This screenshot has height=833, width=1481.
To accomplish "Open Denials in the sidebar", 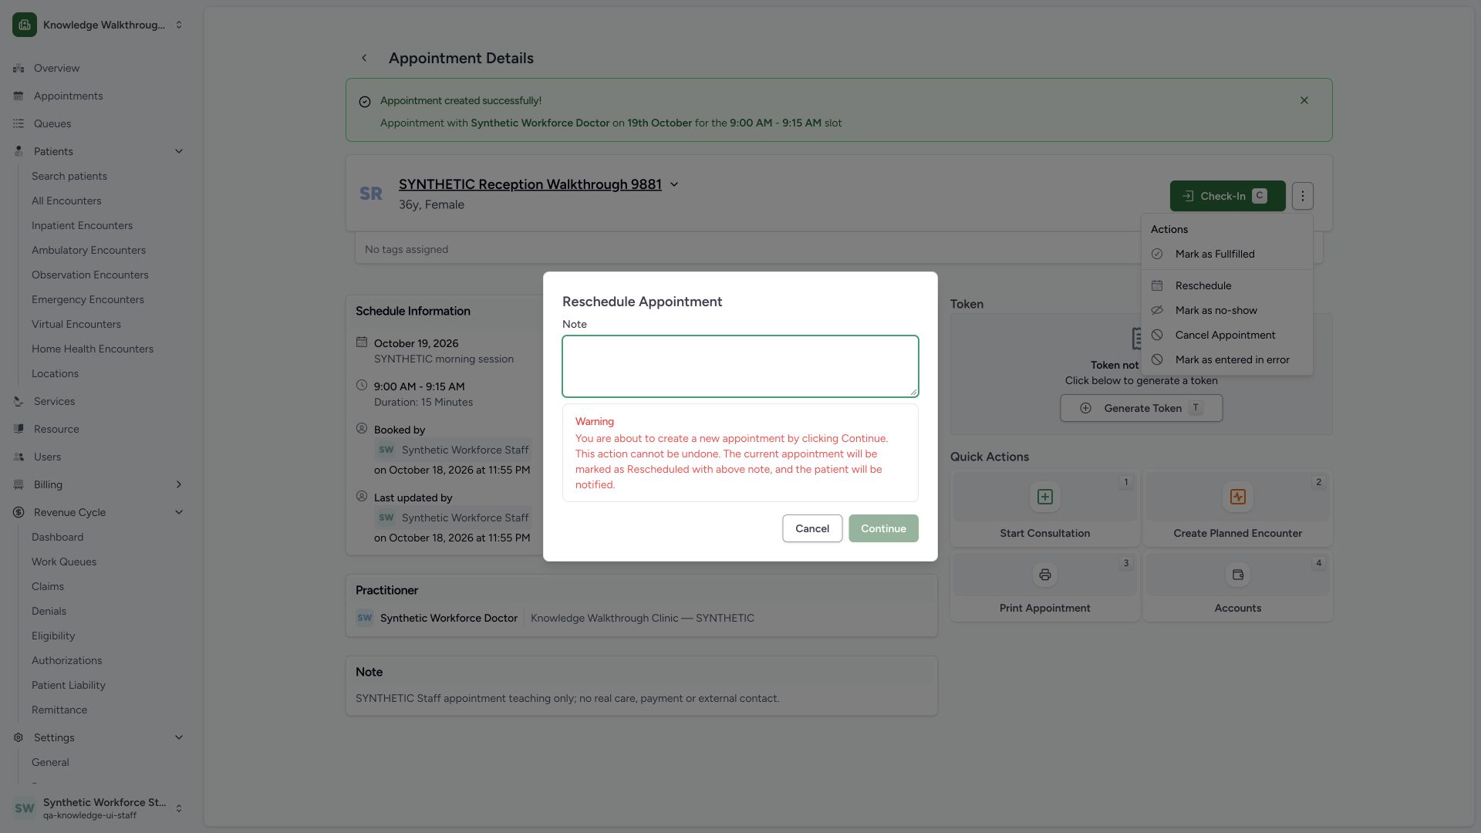I will 49,611.
